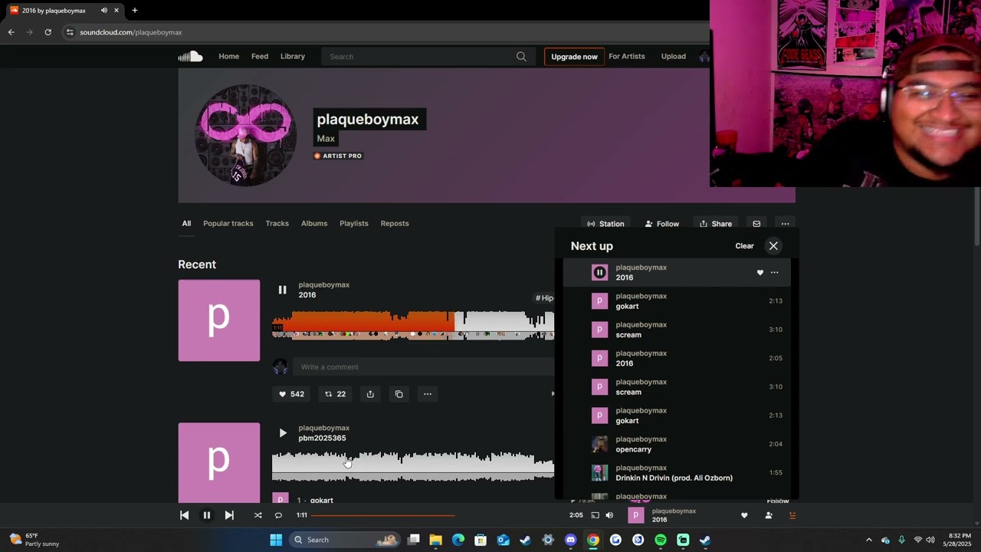Start the plaqueboymax Station

(605, 224)
